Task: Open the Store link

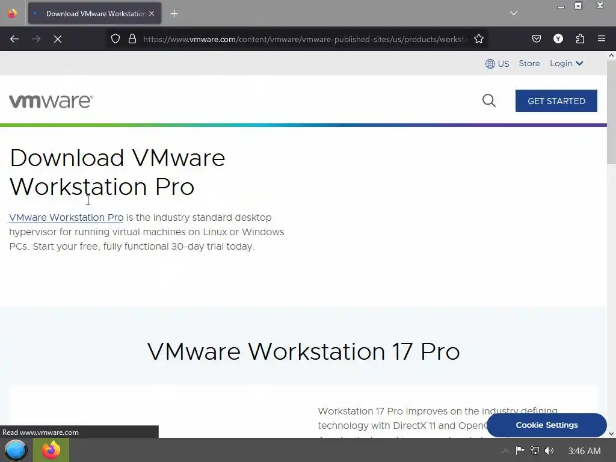Action: click(x=529, y=63)
